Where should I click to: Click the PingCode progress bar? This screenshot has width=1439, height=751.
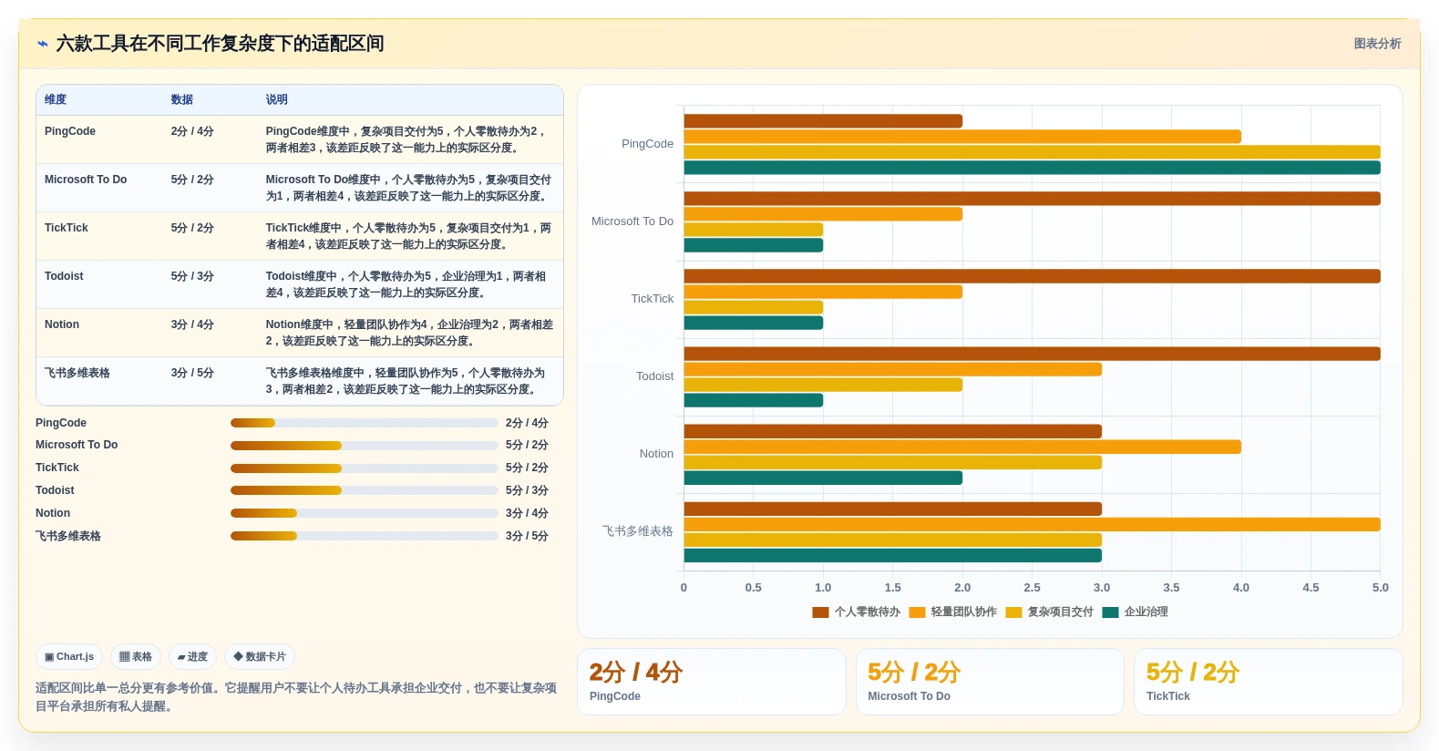[364, 423]
